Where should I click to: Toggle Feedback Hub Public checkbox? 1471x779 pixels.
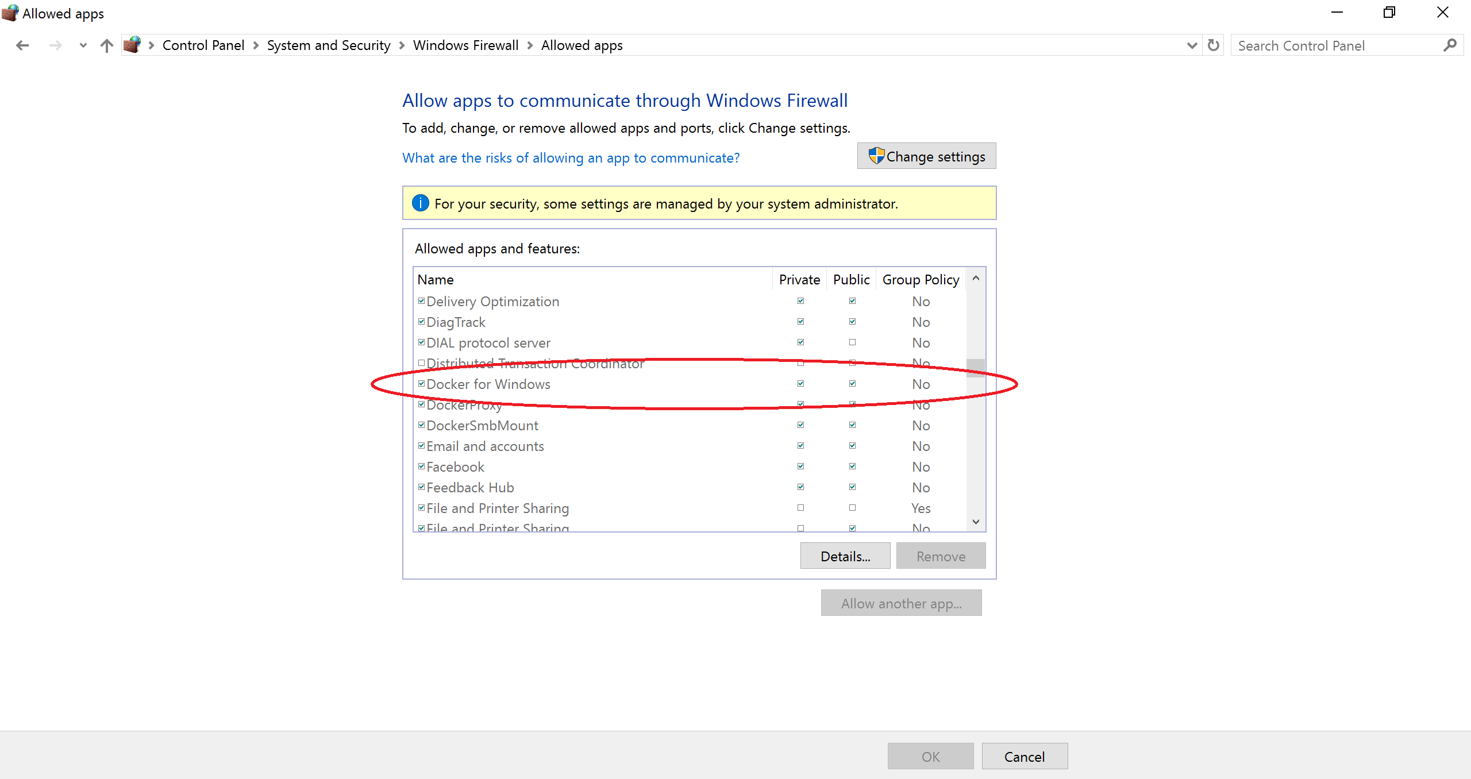(852, 487)
